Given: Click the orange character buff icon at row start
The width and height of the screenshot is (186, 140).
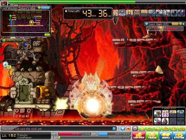Looking at the screenshot, I should (116, 13).
